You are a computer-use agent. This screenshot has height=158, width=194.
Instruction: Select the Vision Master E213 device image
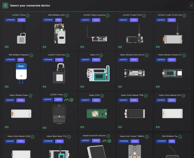[x=173, y=113]
